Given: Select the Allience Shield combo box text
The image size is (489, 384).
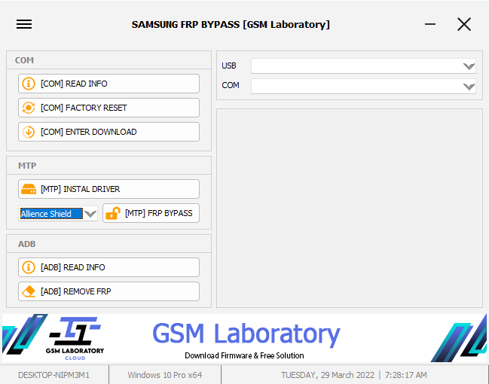Looking at the screenshot, I should (51, 214).
